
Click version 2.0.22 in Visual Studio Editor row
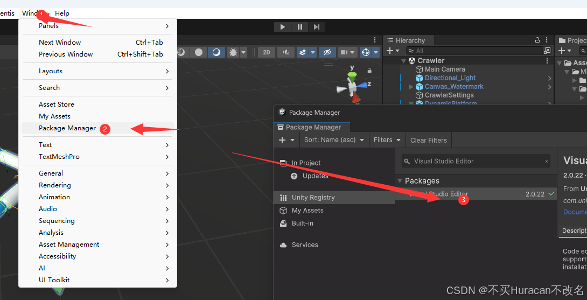point(535,194)
